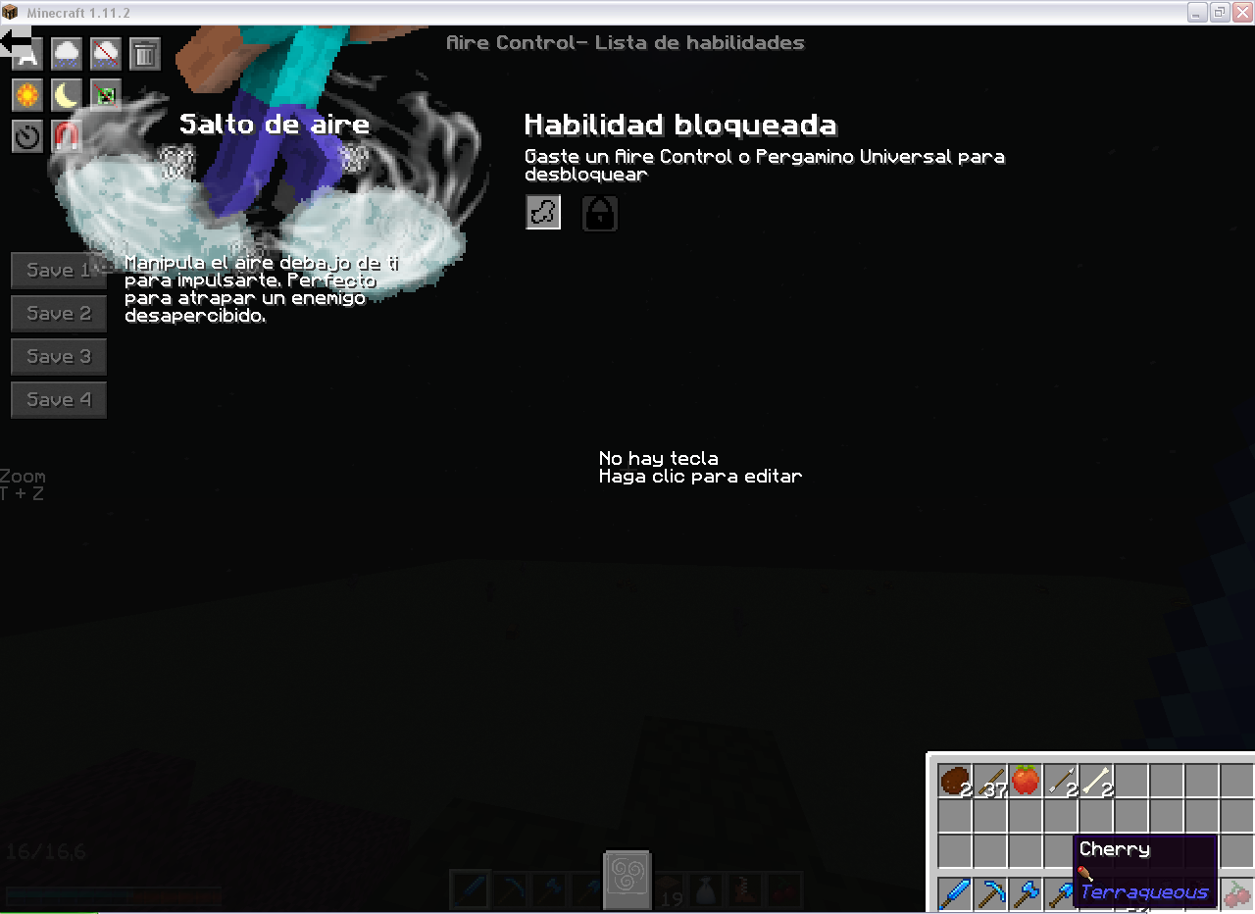Screen dimensions: 1255x914
Task: Go back with the arrow in the top-left corner
Action: click(x=16, y=39)
